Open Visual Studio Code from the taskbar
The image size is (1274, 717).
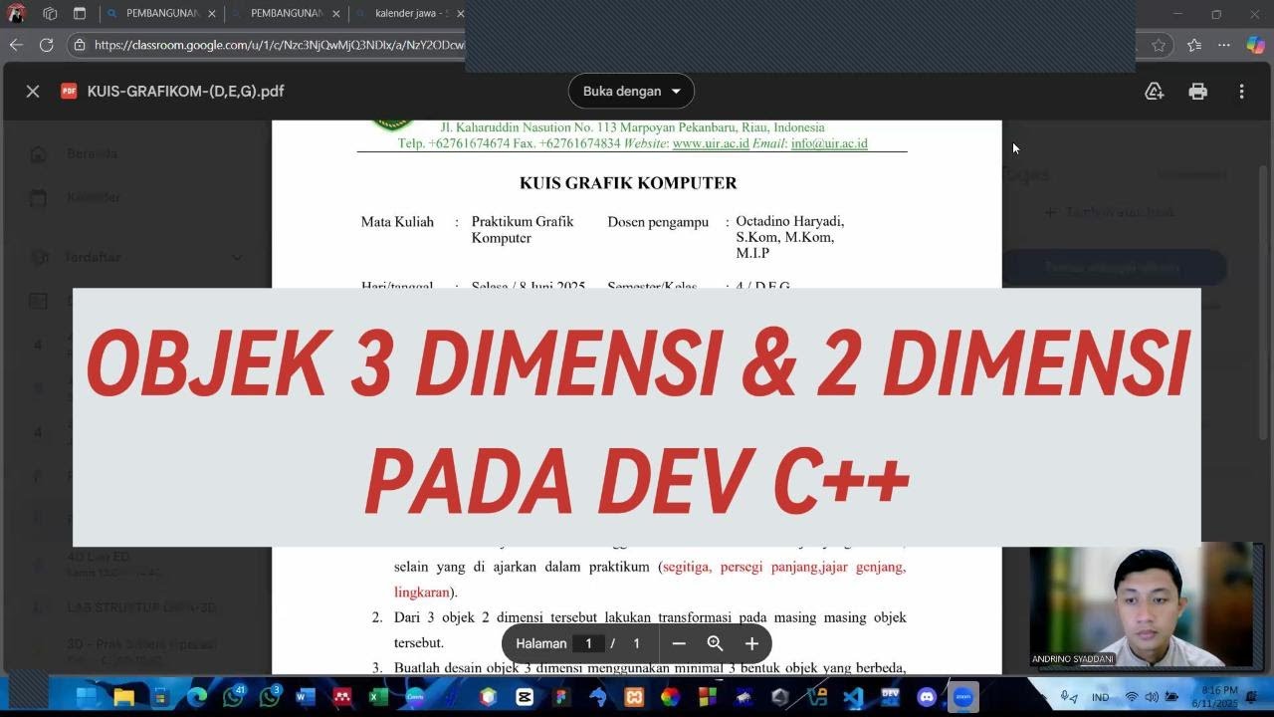[853, 696]
